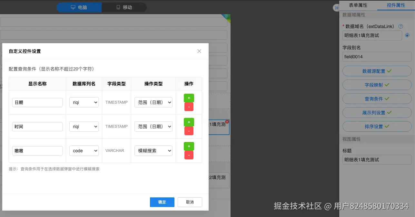The image size is (415, 217).
Task: Open database column dropdown for 日期 row
Action: tap(84, 102)
